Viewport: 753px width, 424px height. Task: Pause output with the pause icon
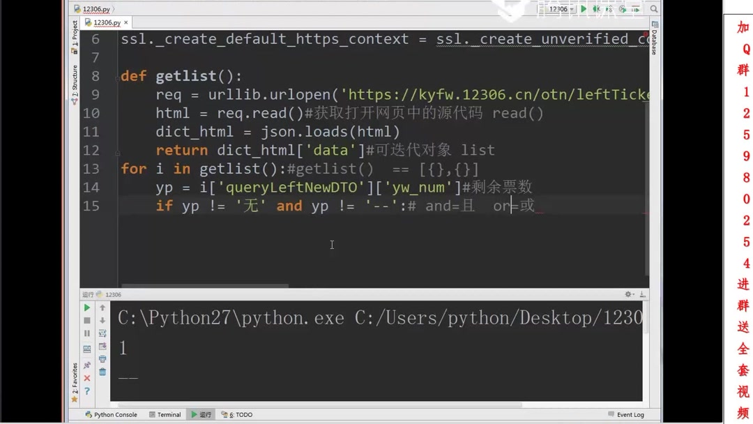pyautogui.click(x=86, y=333)
